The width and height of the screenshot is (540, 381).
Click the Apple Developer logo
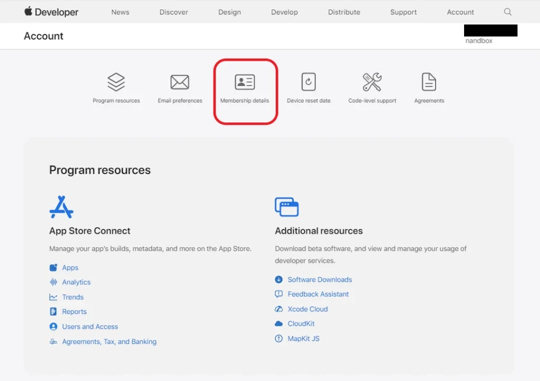coord(51,12)
